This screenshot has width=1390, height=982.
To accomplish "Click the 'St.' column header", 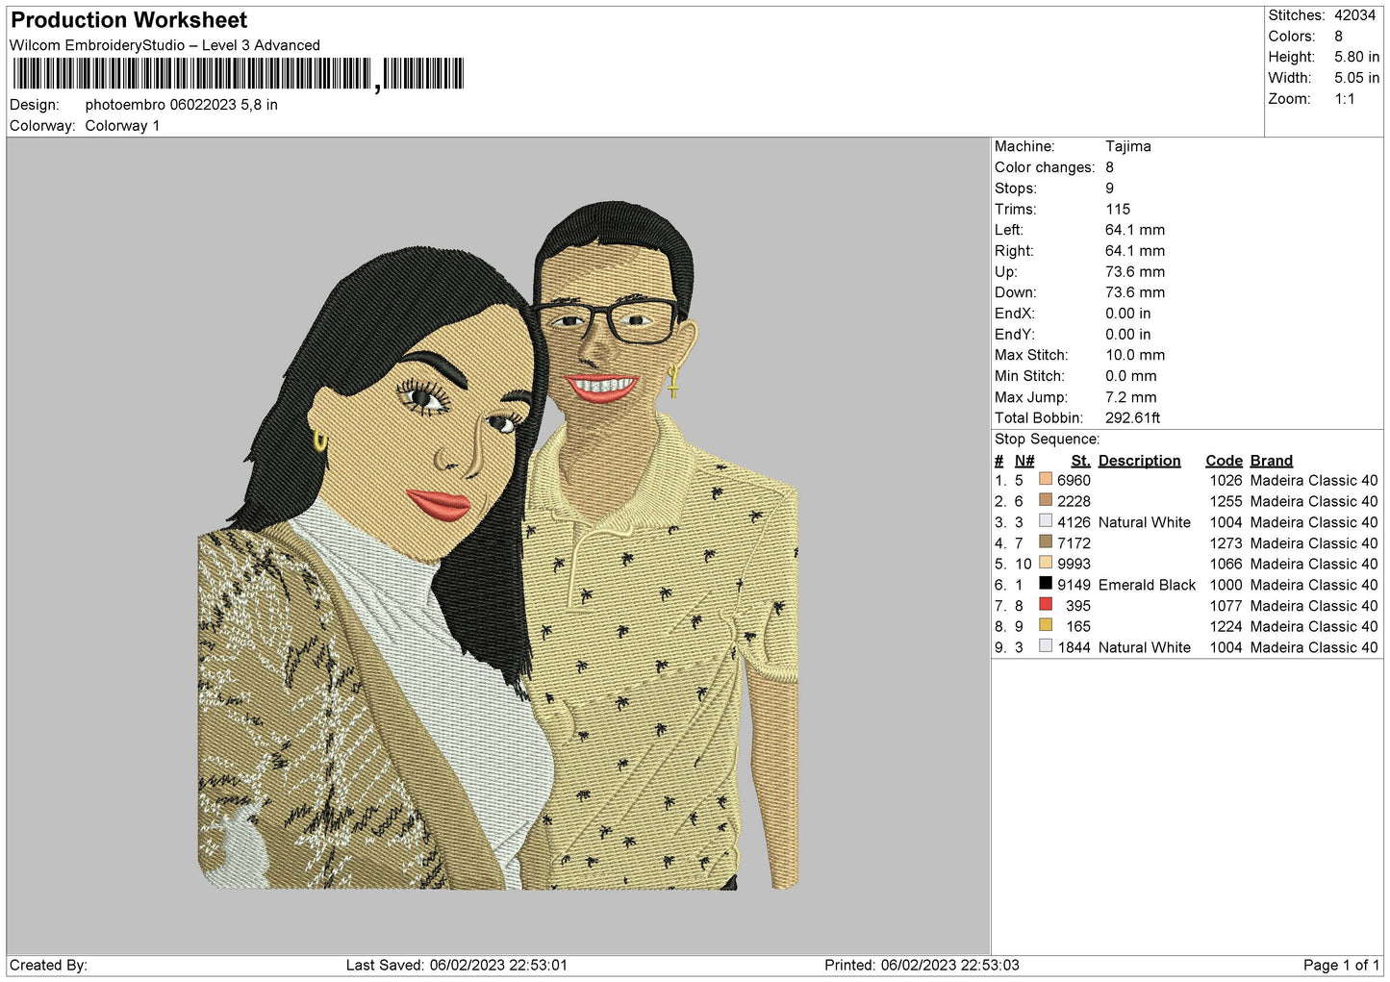I will point(1080,461).
